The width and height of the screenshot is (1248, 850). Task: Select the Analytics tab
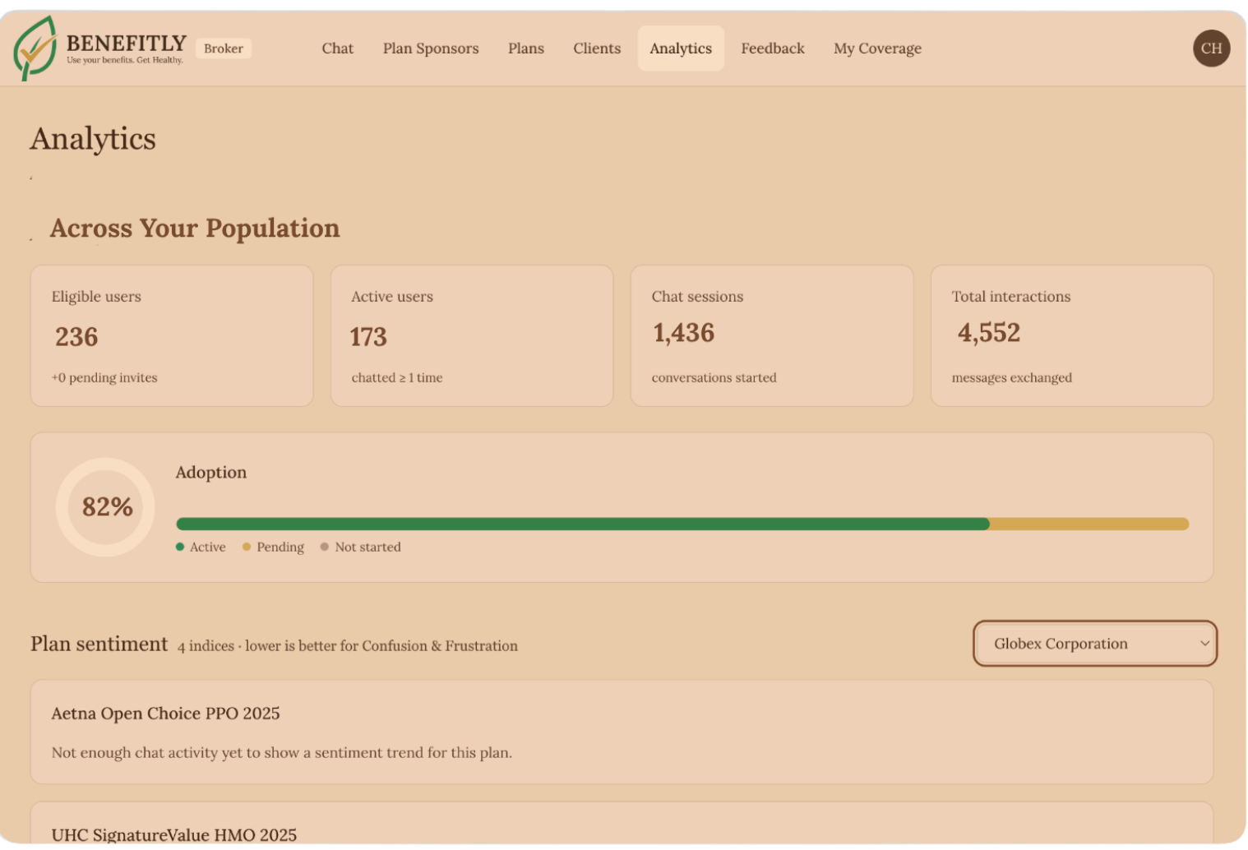click(x=681, y=49)
